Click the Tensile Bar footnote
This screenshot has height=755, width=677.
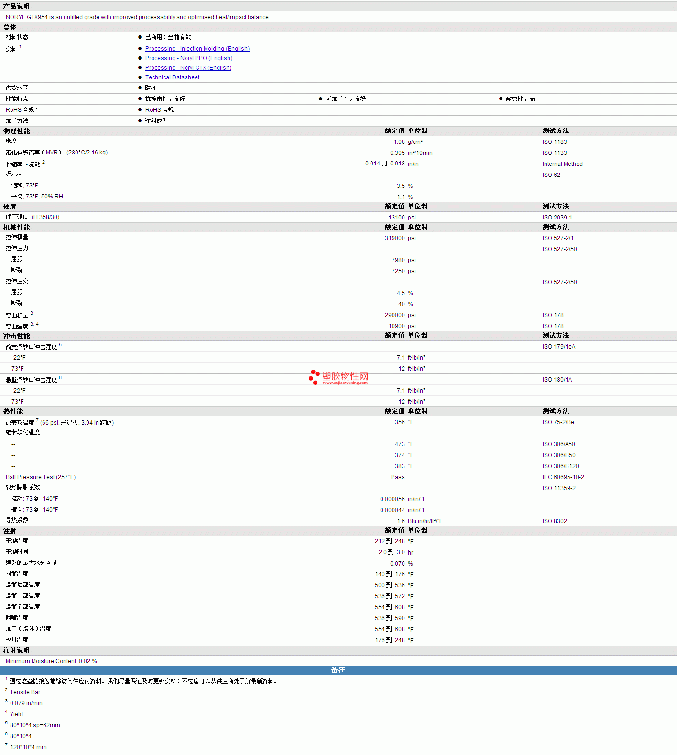coord(25,692)
